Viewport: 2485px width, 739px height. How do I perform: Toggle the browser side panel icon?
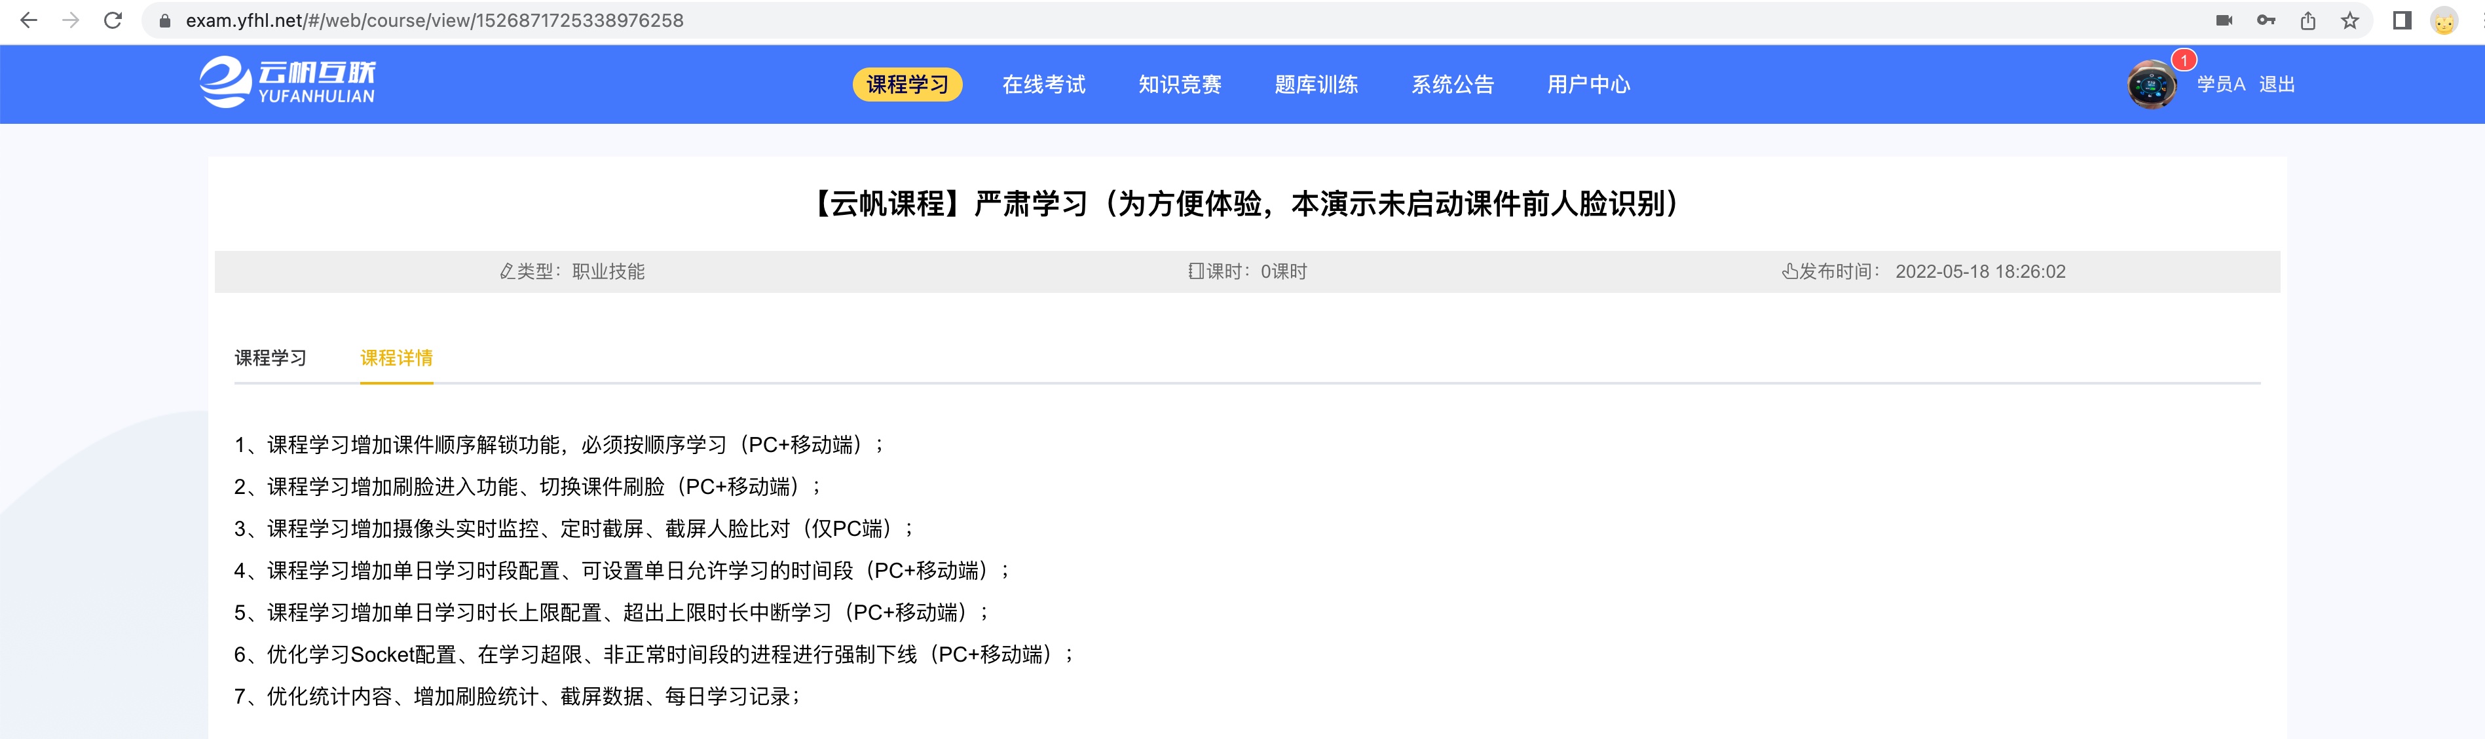(x=2402, y=20)
